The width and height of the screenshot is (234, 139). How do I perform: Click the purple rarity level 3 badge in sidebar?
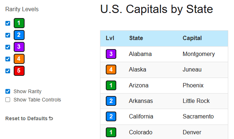[19, 47]
